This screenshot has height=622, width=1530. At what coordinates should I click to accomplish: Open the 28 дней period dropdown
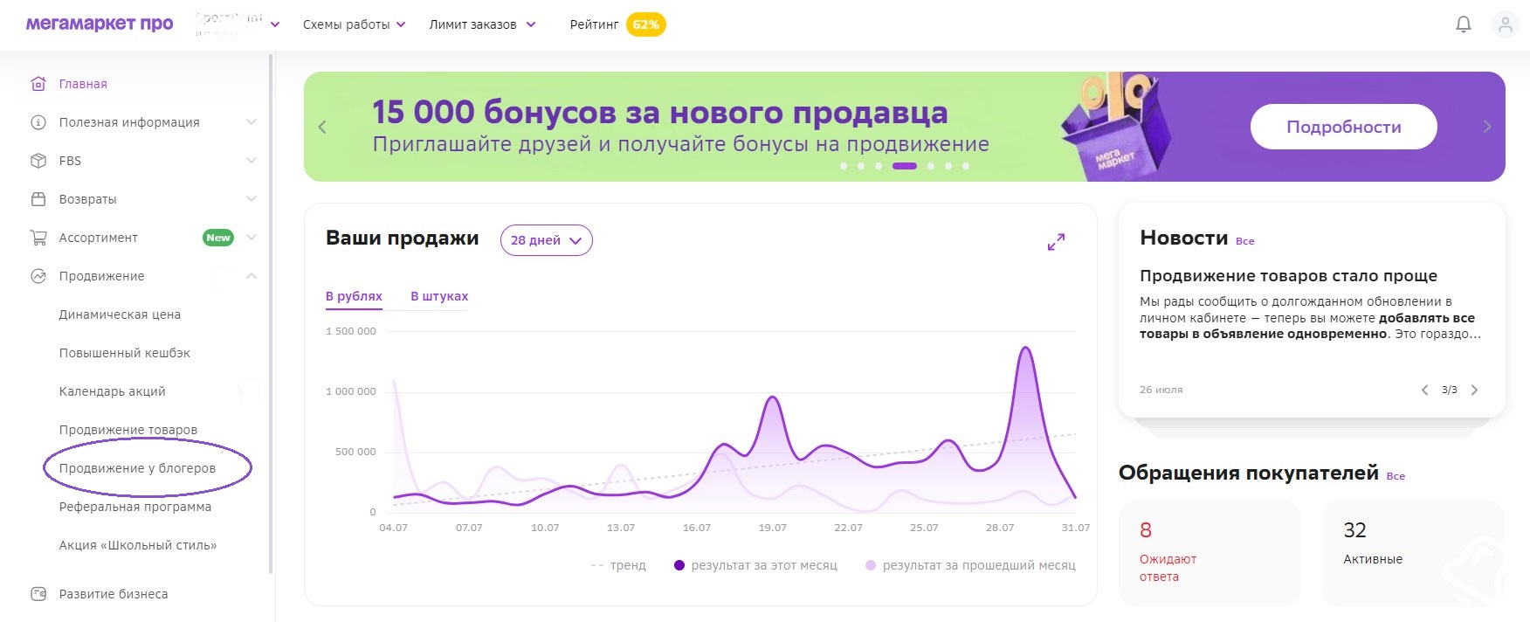click(546, 240)
